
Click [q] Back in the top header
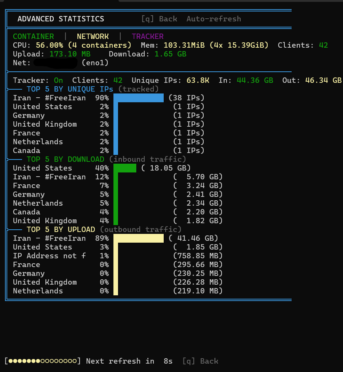[159, 19]
